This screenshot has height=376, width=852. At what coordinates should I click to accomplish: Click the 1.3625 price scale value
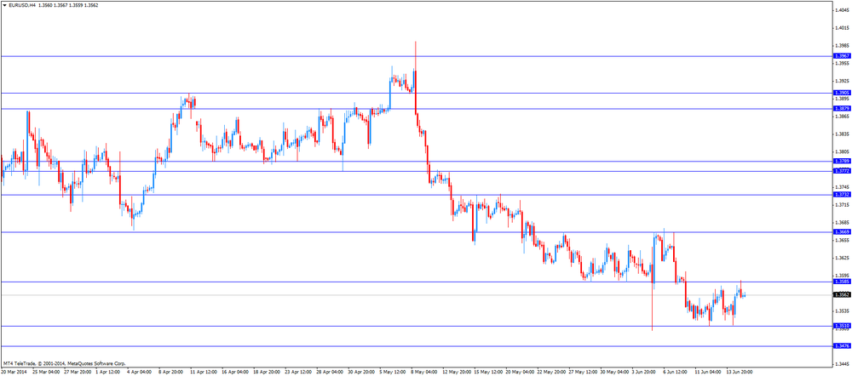click(x=843, y=259)
